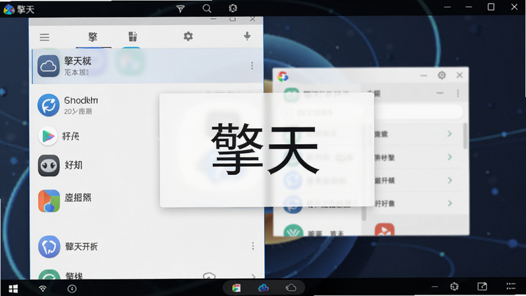The height and width of the screenshot is (296, 526).
Task: Open the settings gear in the right window header
Action: tap(442, 75)
